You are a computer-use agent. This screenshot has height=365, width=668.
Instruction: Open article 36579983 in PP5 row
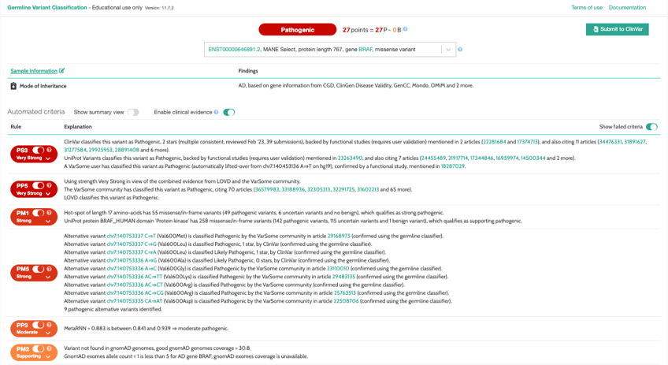[x=266, y=189]
